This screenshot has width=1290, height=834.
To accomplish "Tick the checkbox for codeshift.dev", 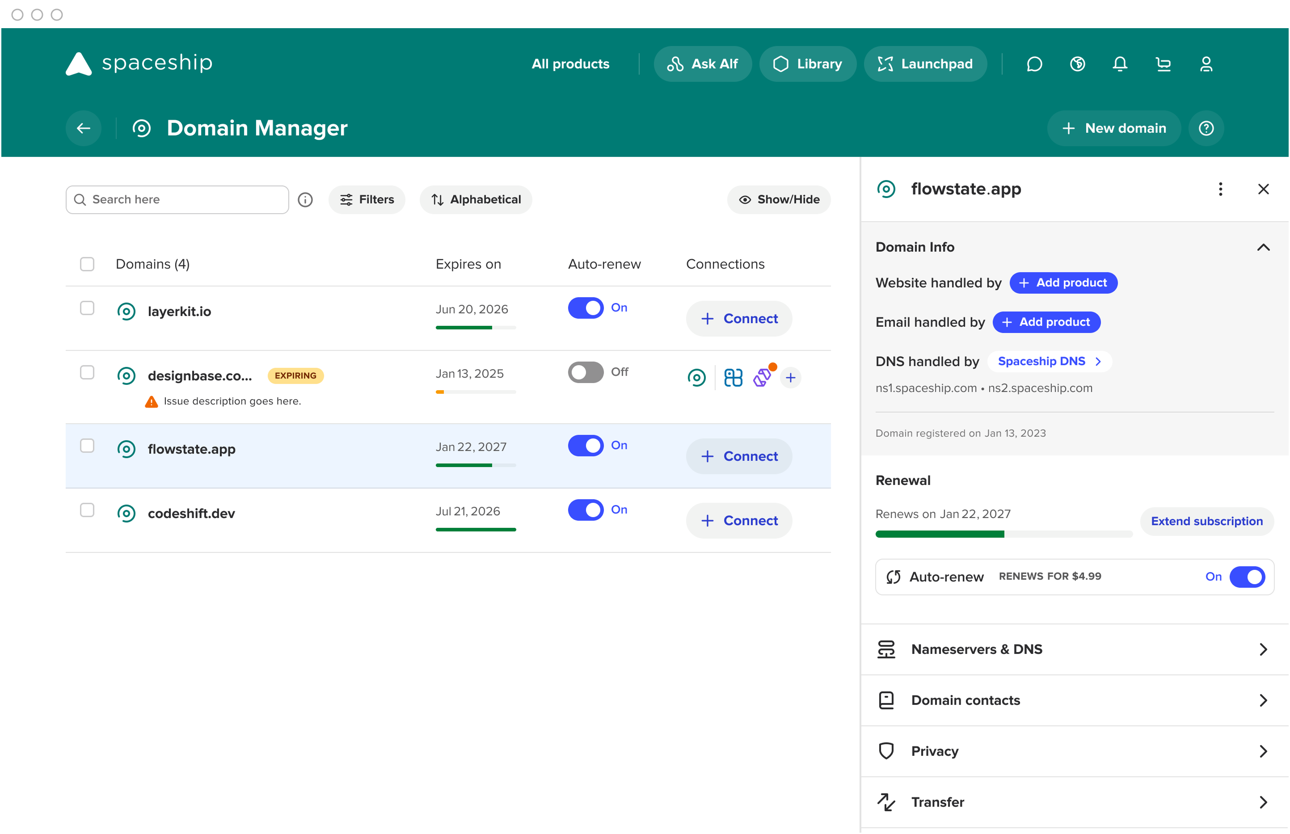I will (87, 510).
